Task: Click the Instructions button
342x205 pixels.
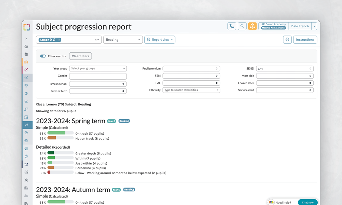Action: (305, 40)
